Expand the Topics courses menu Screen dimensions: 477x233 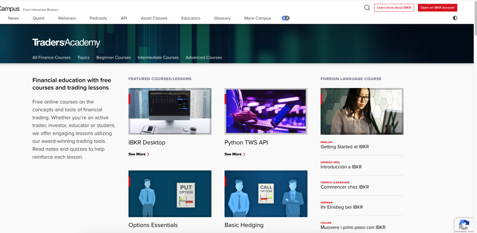pos(83,58)
